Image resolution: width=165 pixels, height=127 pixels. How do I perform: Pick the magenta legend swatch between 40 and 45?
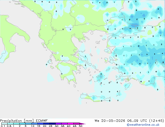pyautogui.click(x=71, y=124)
